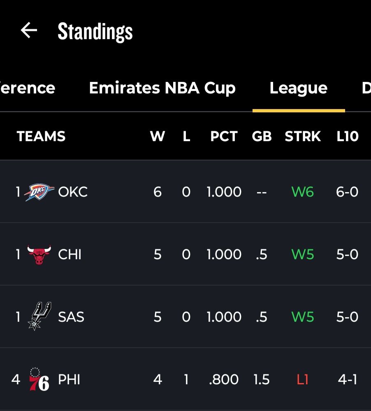Open the San Antonio Spurs logo

point(39,316)
